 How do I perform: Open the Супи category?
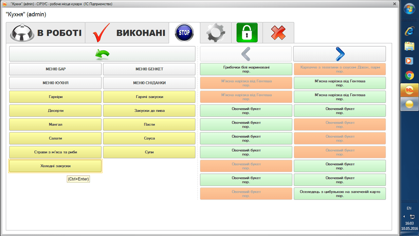[149, 152]
